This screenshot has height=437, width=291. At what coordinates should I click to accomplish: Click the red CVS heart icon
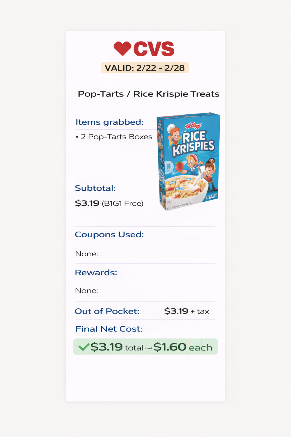pos(122,49)
